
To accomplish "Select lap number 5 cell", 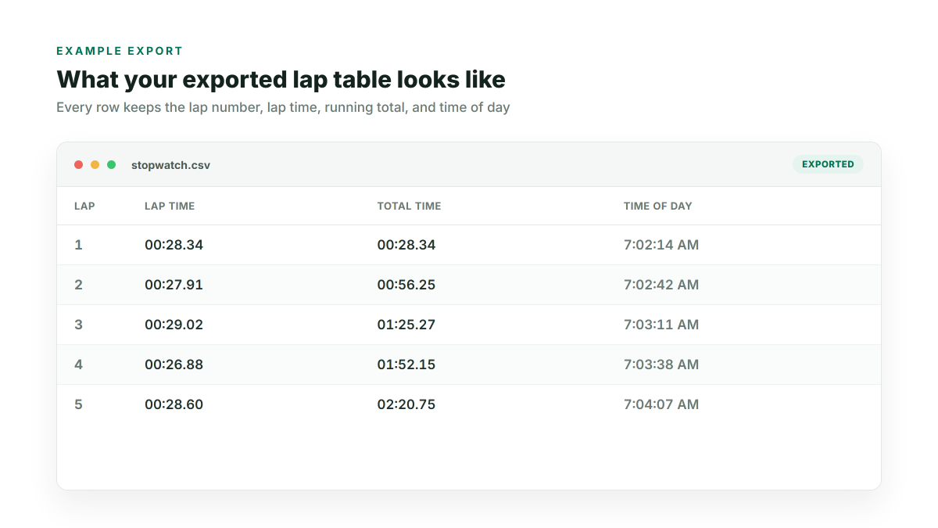I will [x=78, y=404].
